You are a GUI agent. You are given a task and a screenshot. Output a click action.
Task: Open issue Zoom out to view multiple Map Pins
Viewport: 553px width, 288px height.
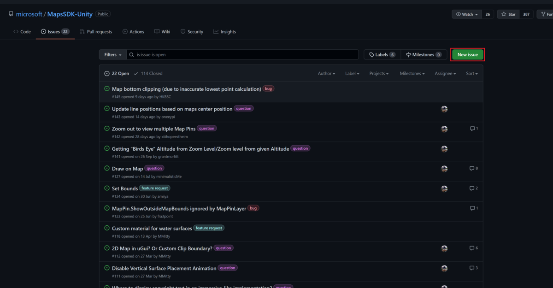(x=154, y=129)
